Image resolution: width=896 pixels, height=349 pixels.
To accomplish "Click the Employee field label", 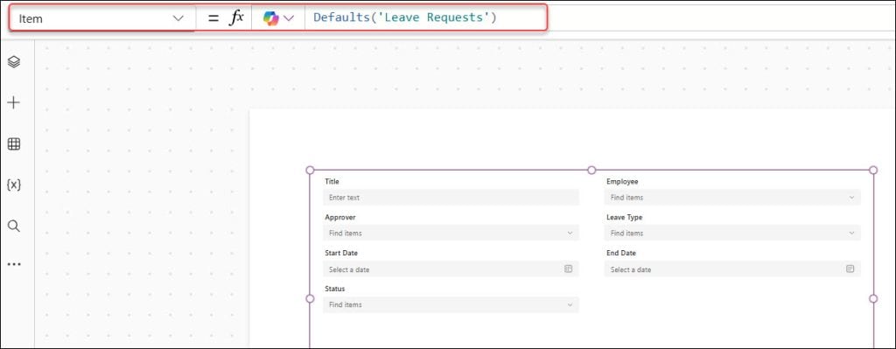I will 622,182.
